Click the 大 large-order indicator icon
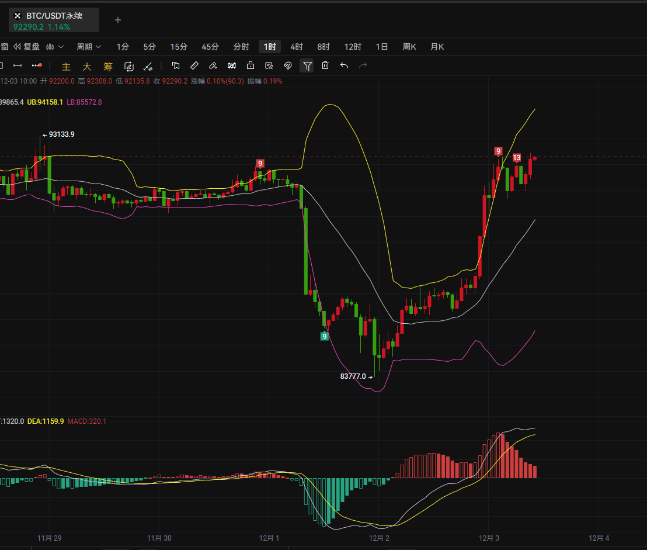 click(86, 66)
